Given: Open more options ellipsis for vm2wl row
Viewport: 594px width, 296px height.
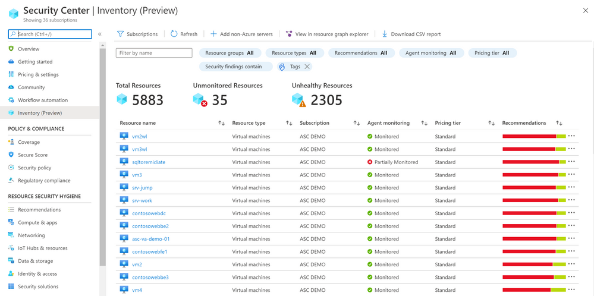Looking at the screenshot, I should 571,136.
